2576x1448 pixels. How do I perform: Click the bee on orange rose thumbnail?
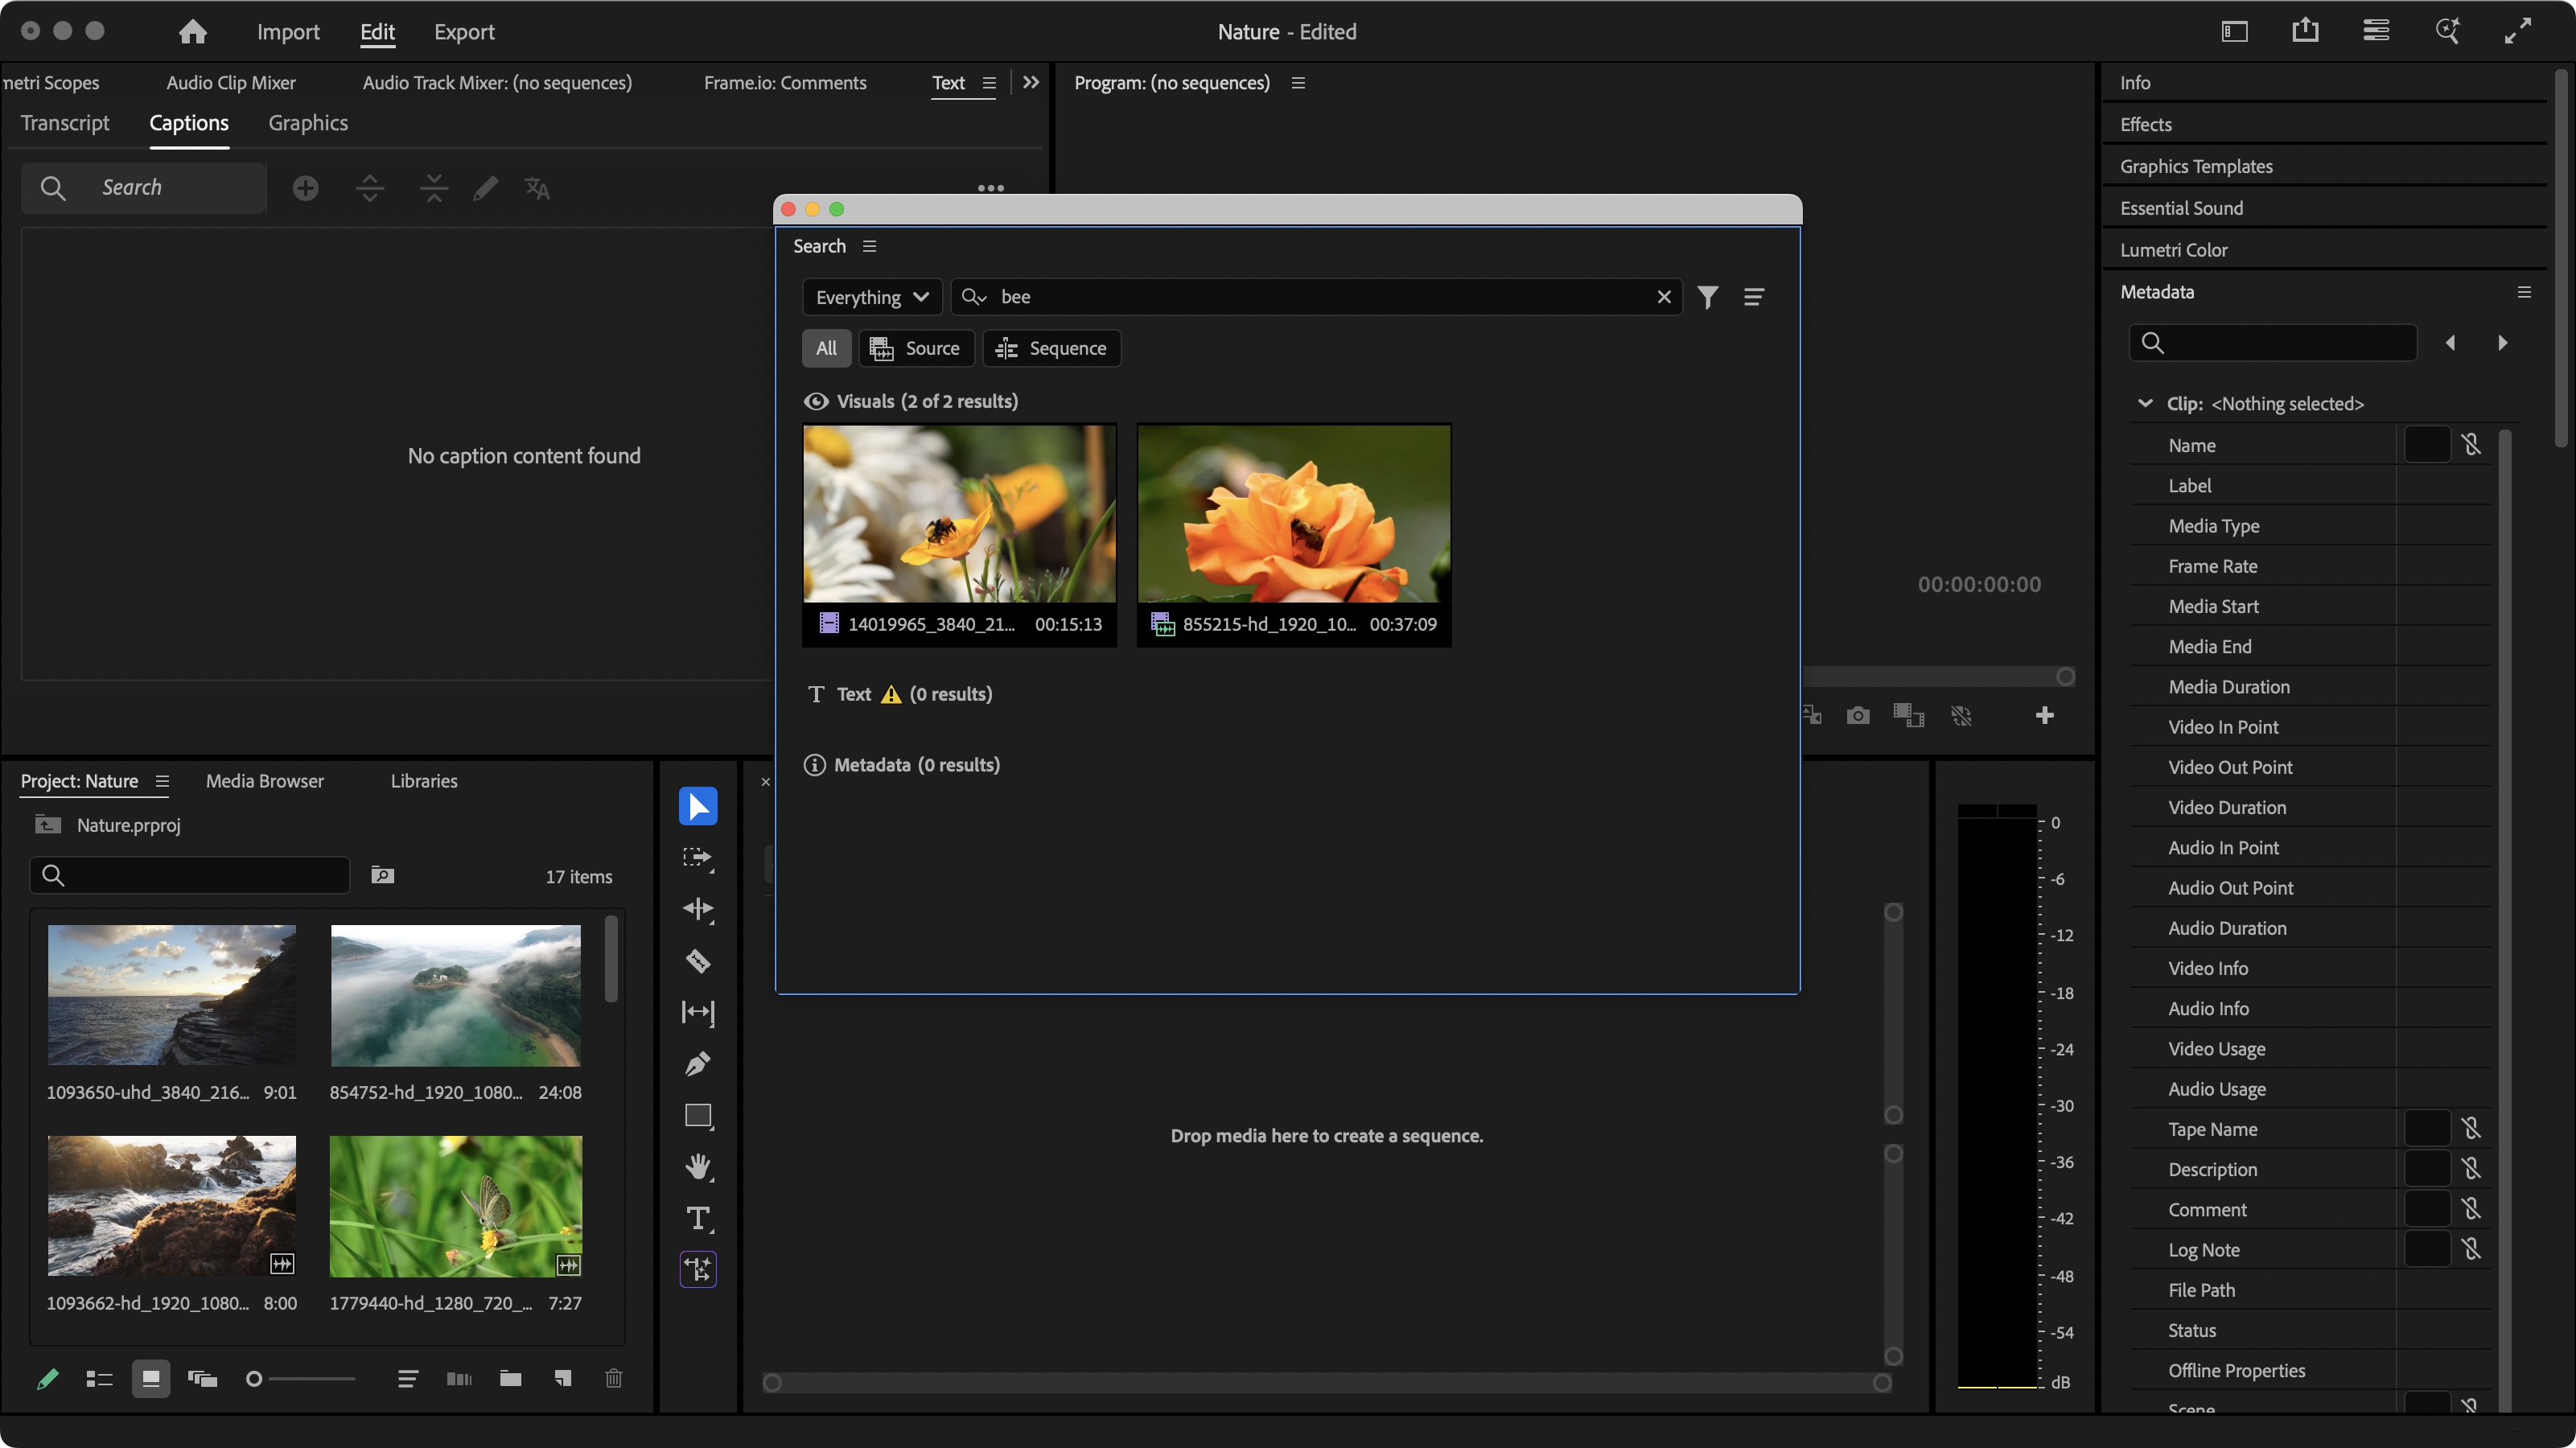[x=1294, y=514]
